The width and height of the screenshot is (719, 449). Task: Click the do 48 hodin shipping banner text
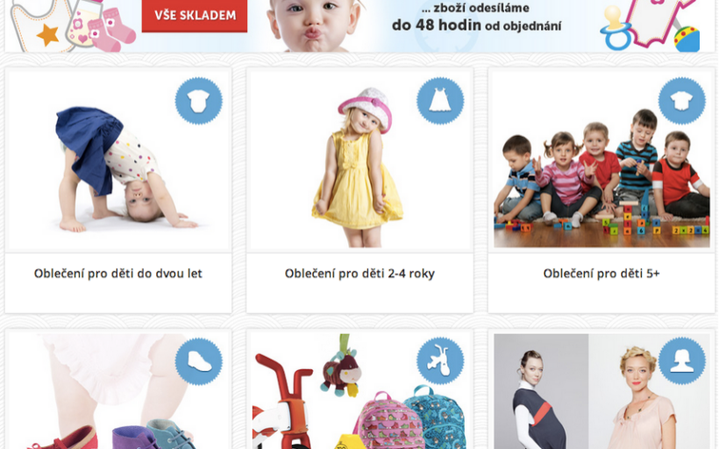tap(476, 25)
